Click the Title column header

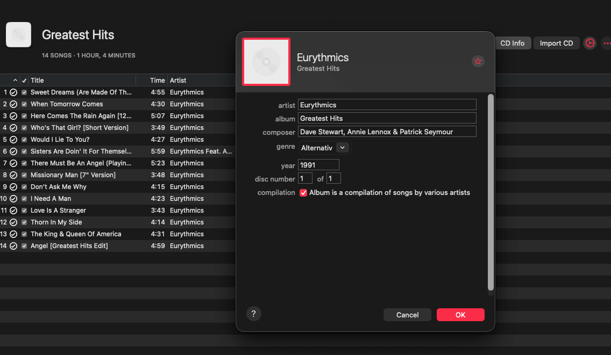click(37, 80)
